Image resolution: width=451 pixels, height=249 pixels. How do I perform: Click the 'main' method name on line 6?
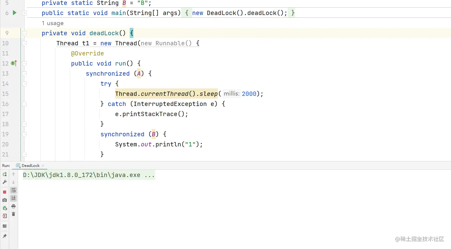(119, 13)
